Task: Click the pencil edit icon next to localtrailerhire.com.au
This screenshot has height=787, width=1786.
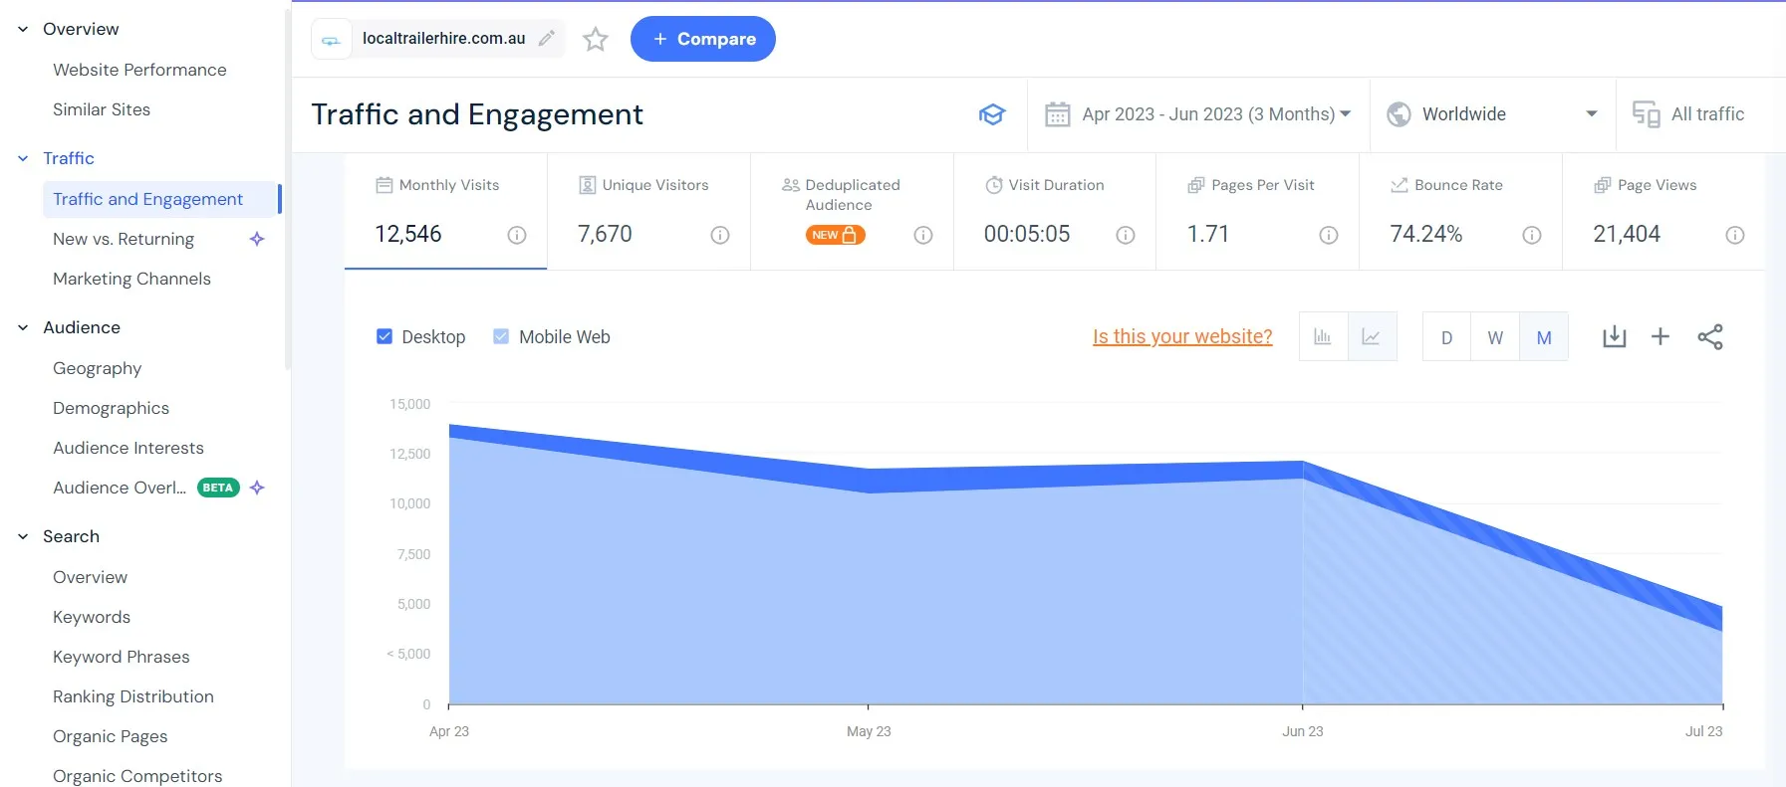Action: coord(546,39)
